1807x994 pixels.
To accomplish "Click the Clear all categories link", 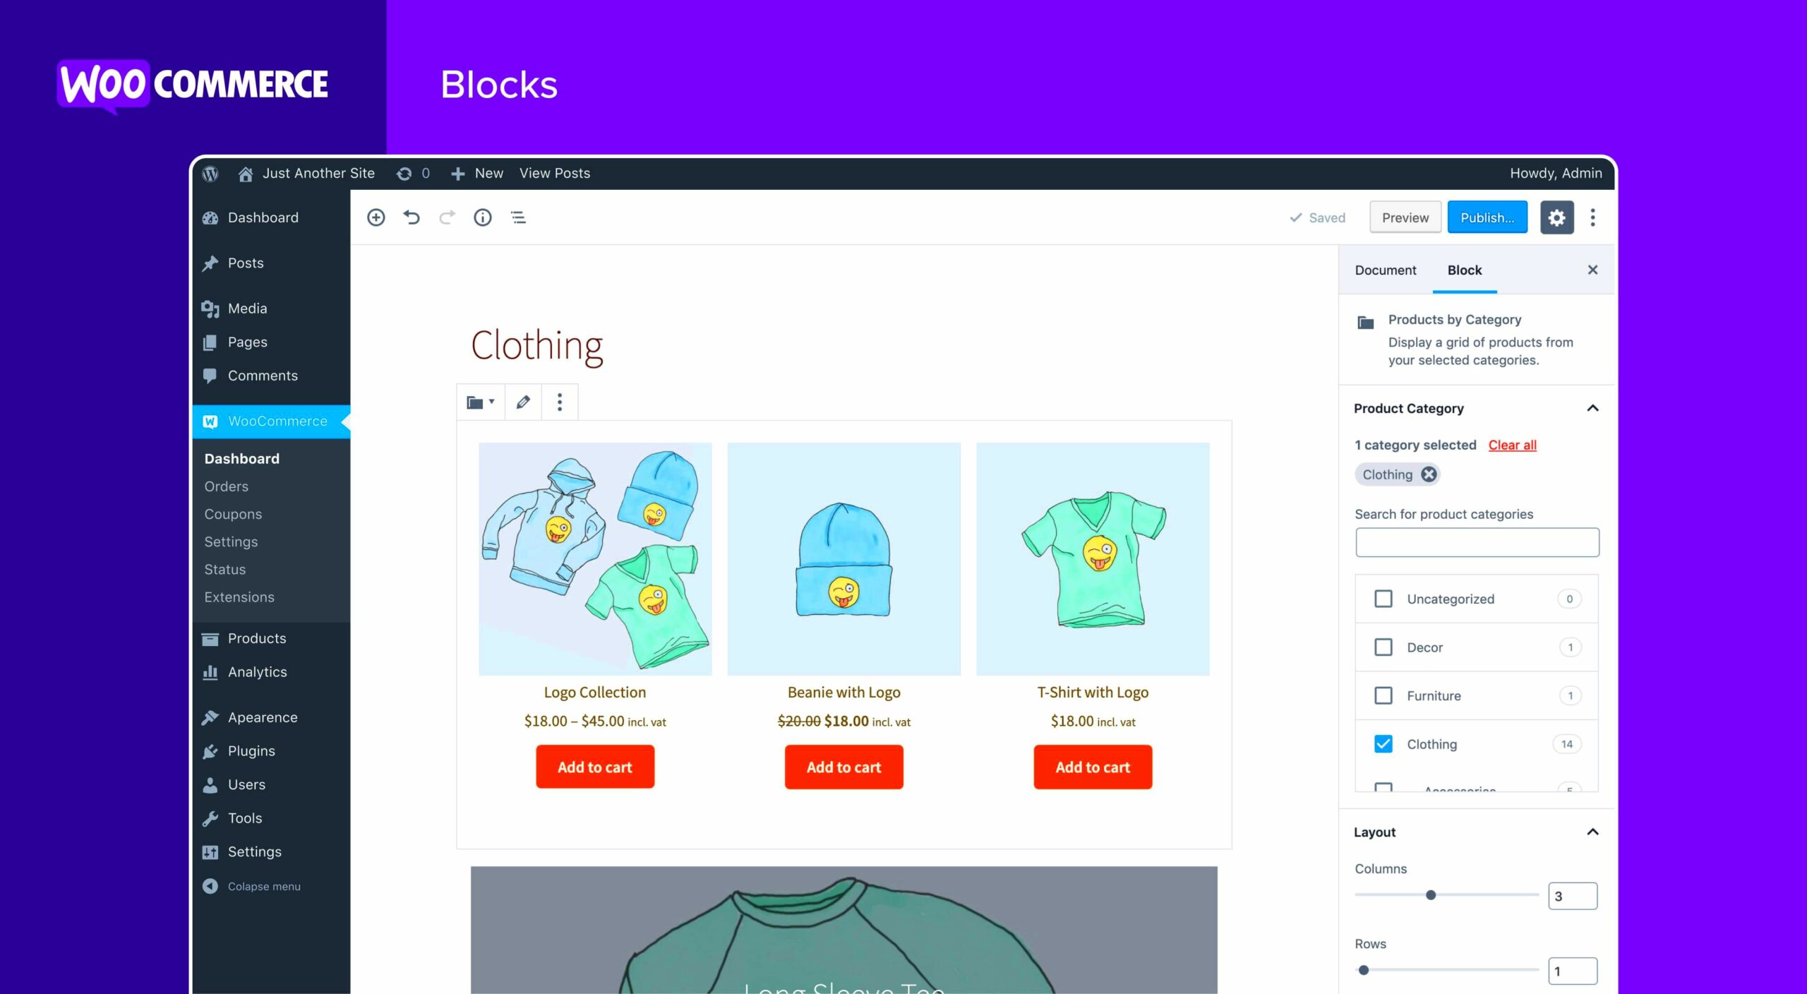I will [x=1512, y=444].
